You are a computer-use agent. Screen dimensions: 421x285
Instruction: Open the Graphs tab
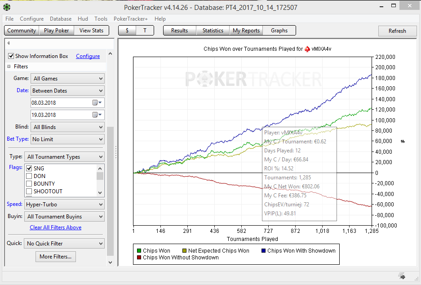click(279, 31)
